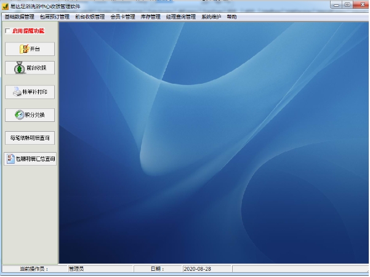Maximize the application window
Viewport: 370px width, 277px height.
tap(347, 5)
